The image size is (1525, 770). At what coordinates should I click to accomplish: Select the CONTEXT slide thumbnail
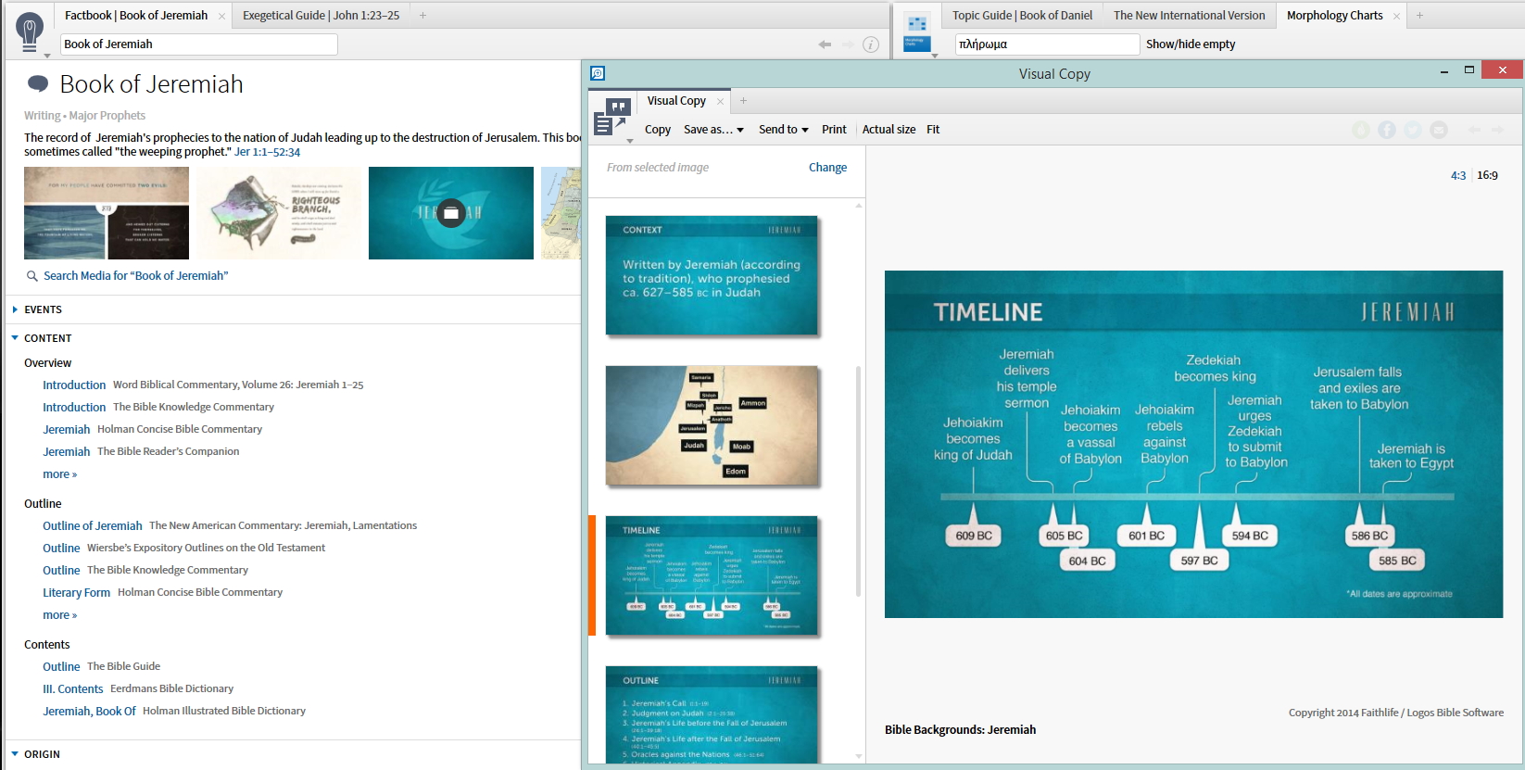tap(712, 275)
